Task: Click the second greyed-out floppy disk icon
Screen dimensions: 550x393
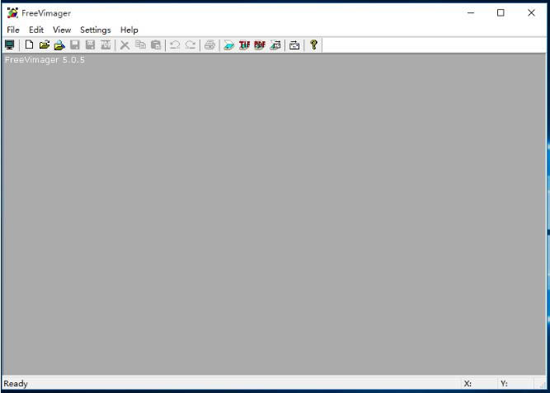Action: click(90, 44)
